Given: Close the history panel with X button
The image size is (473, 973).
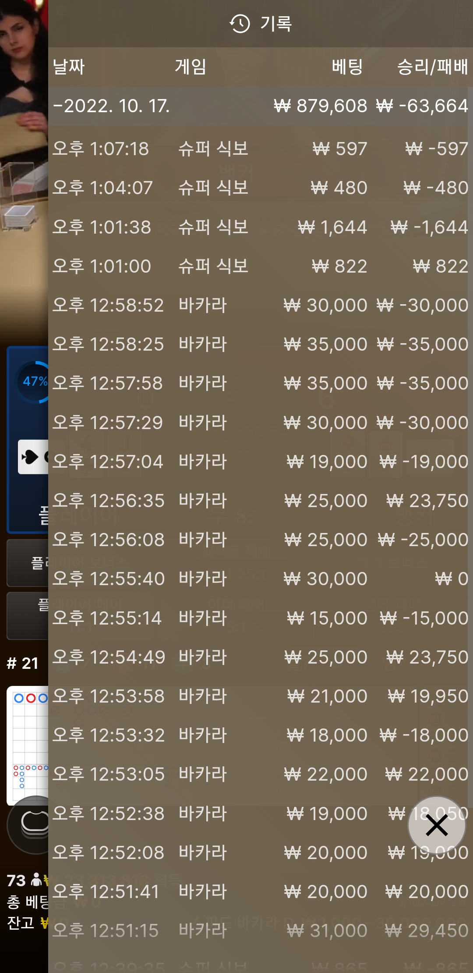Looking at the screenshot, I should click(x=437, y=825).
